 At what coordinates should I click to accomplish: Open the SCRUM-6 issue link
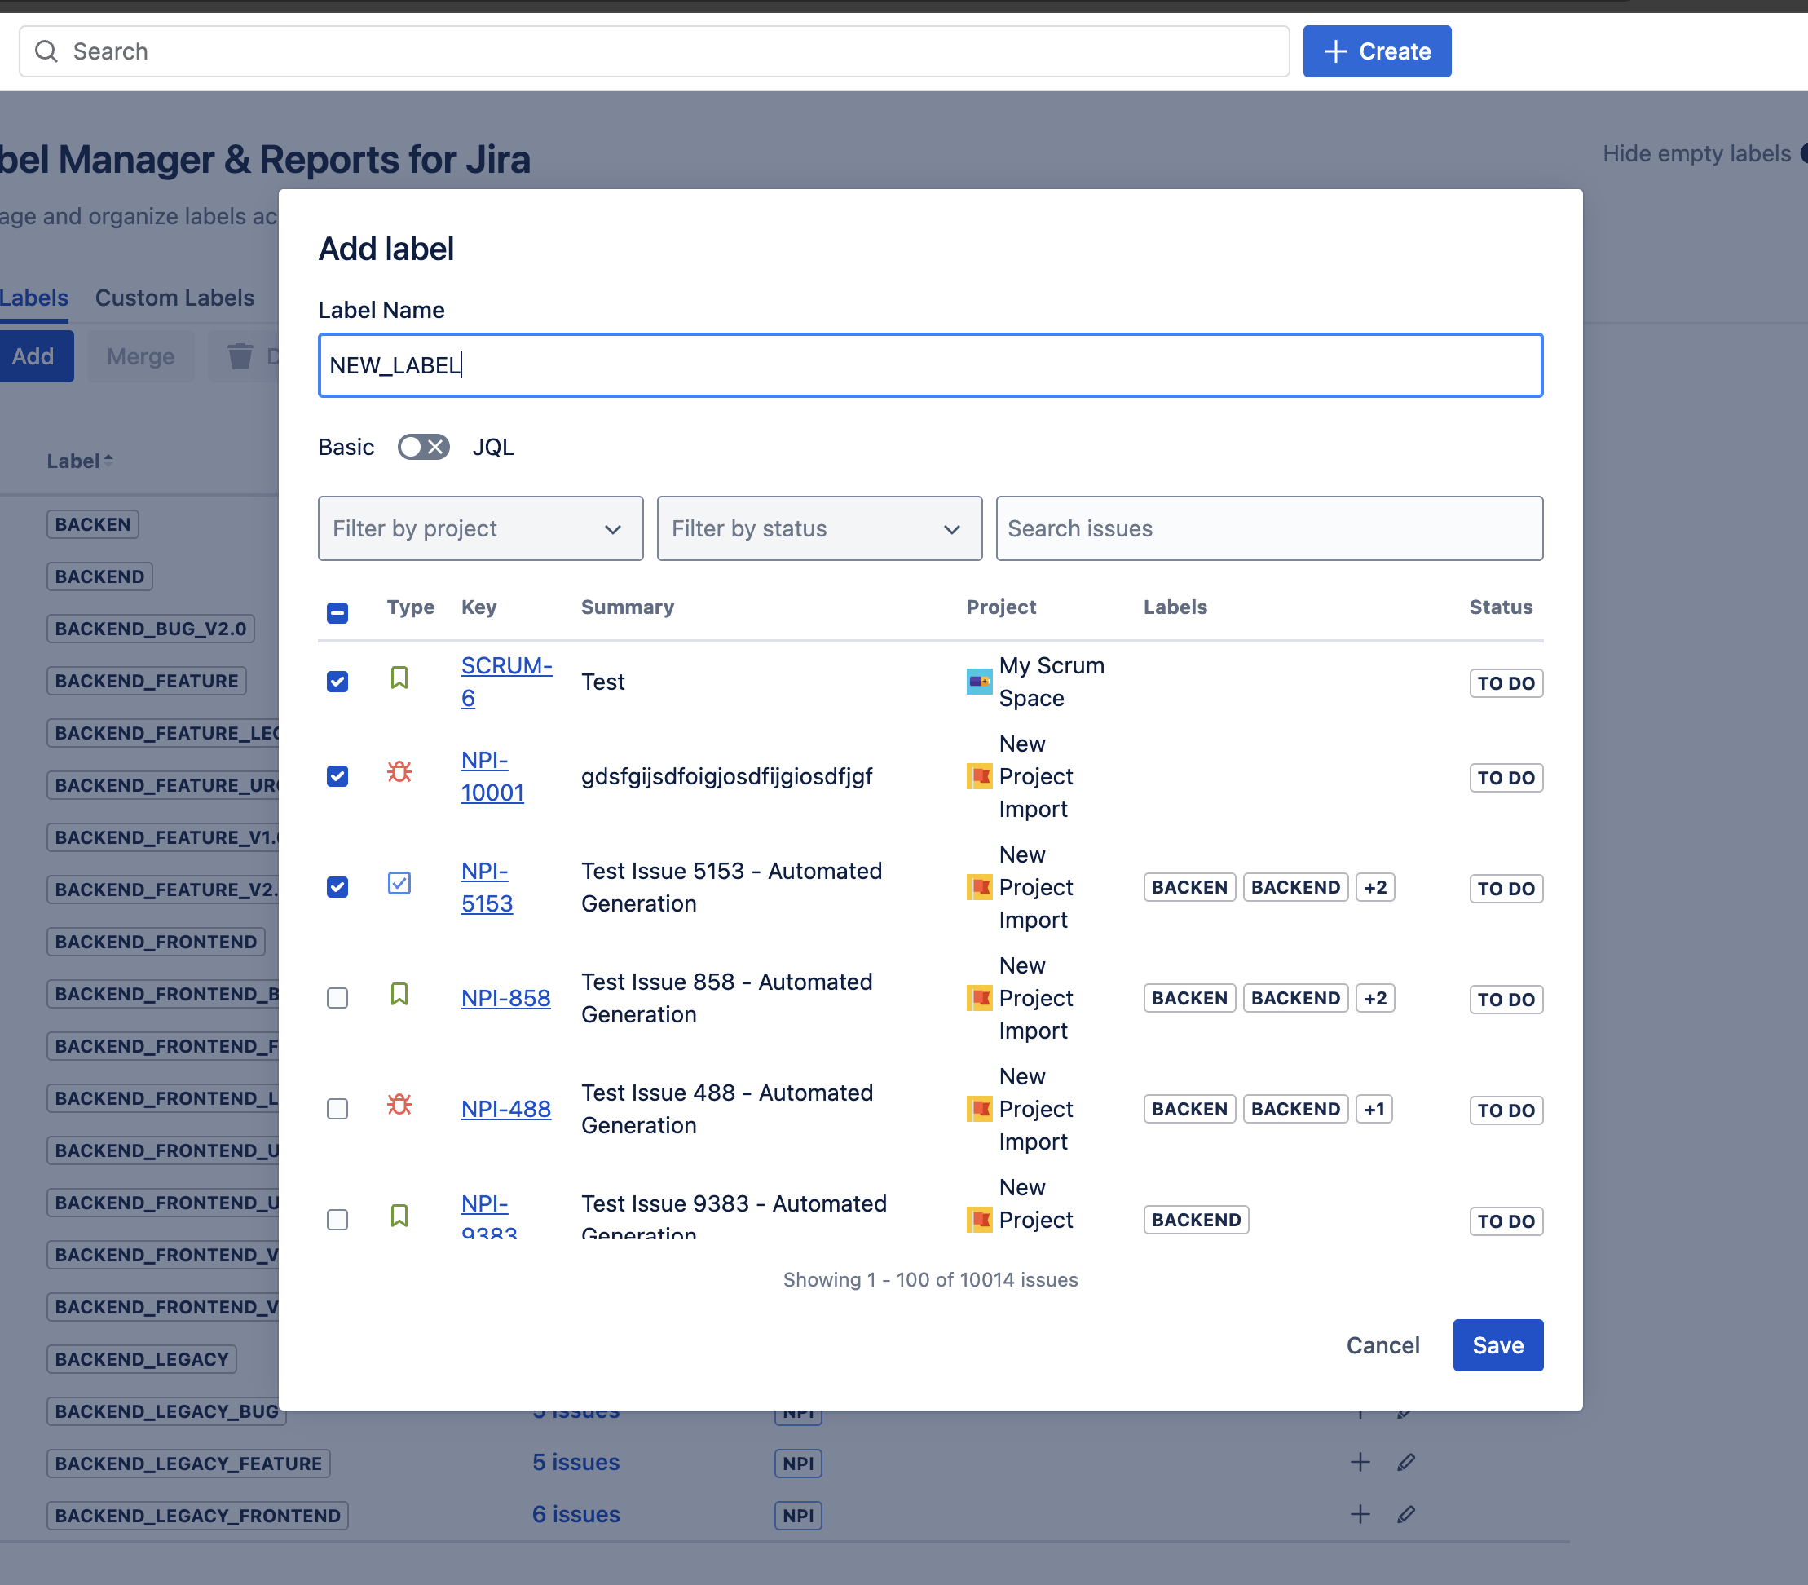pyautogui.click(x=506, y=682)
